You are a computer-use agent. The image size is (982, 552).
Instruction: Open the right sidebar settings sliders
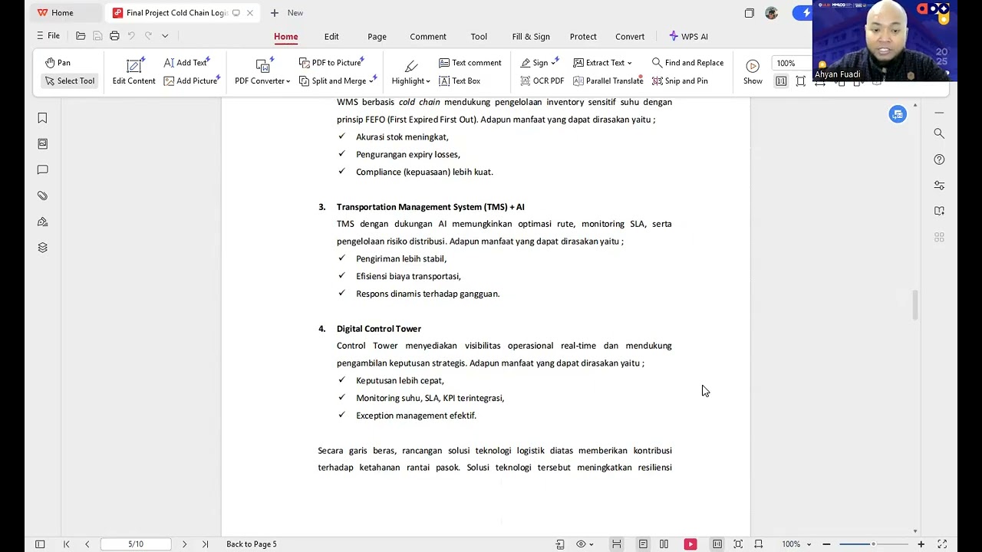[x=939, y=186]
